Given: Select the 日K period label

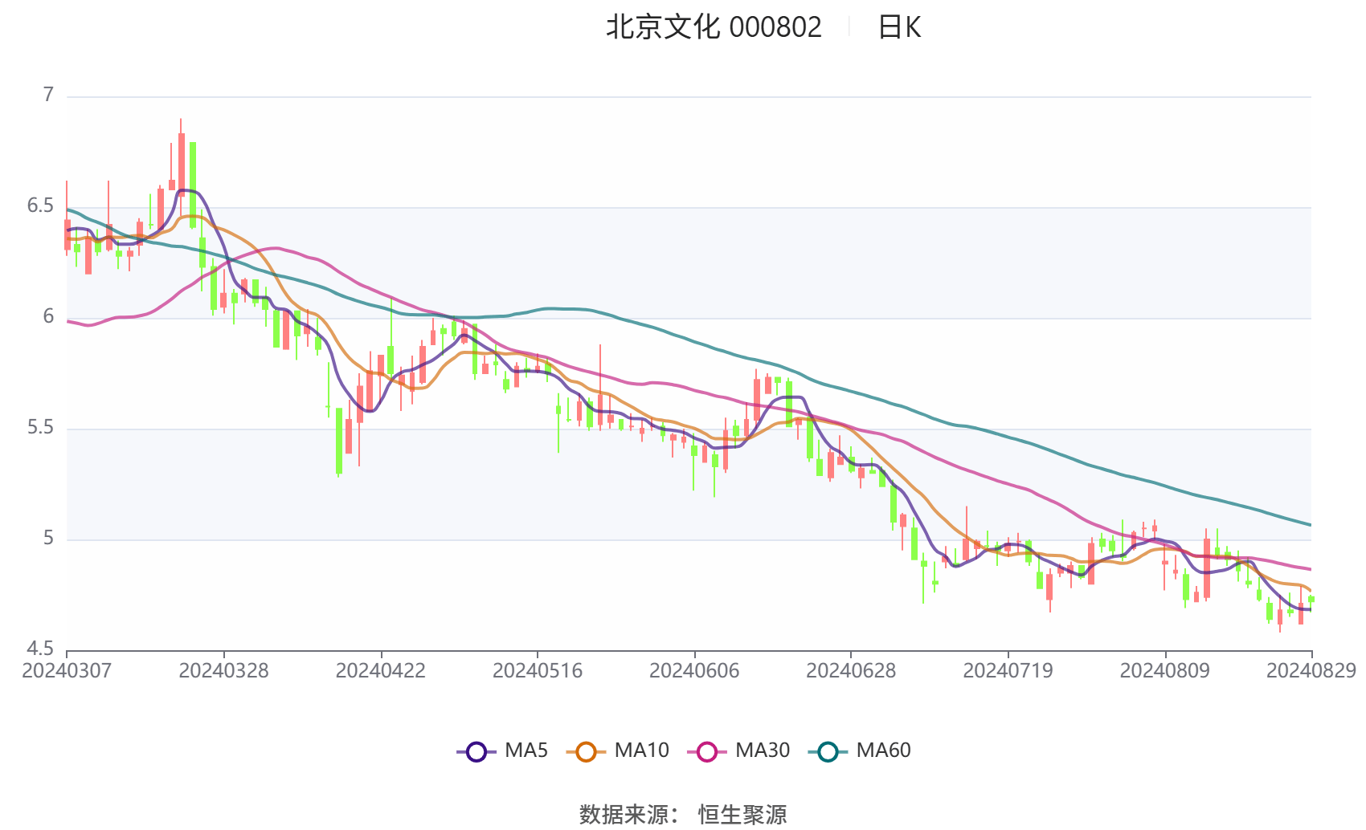Looking at the screenshot, I should point(899,27).
